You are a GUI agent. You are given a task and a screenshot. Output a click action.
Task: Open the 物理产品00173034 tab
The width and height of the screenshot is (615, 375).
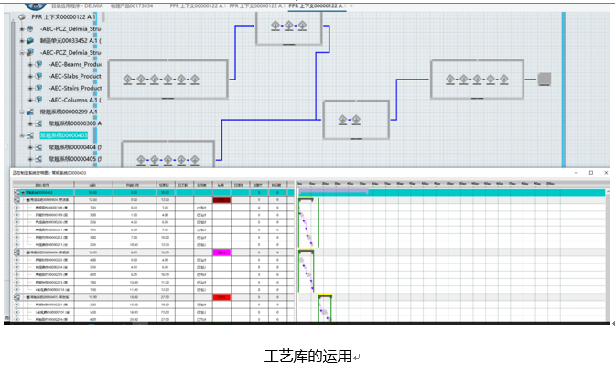pyautogui.click(x=132, y=5)
